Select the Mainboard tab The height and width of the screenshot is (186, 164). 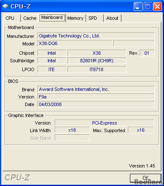(x=52, y=18)
